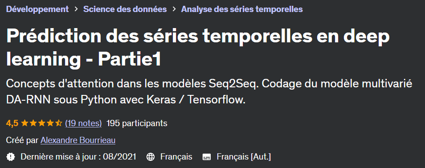Open the (19 notes) reviews link

(83, 123)
